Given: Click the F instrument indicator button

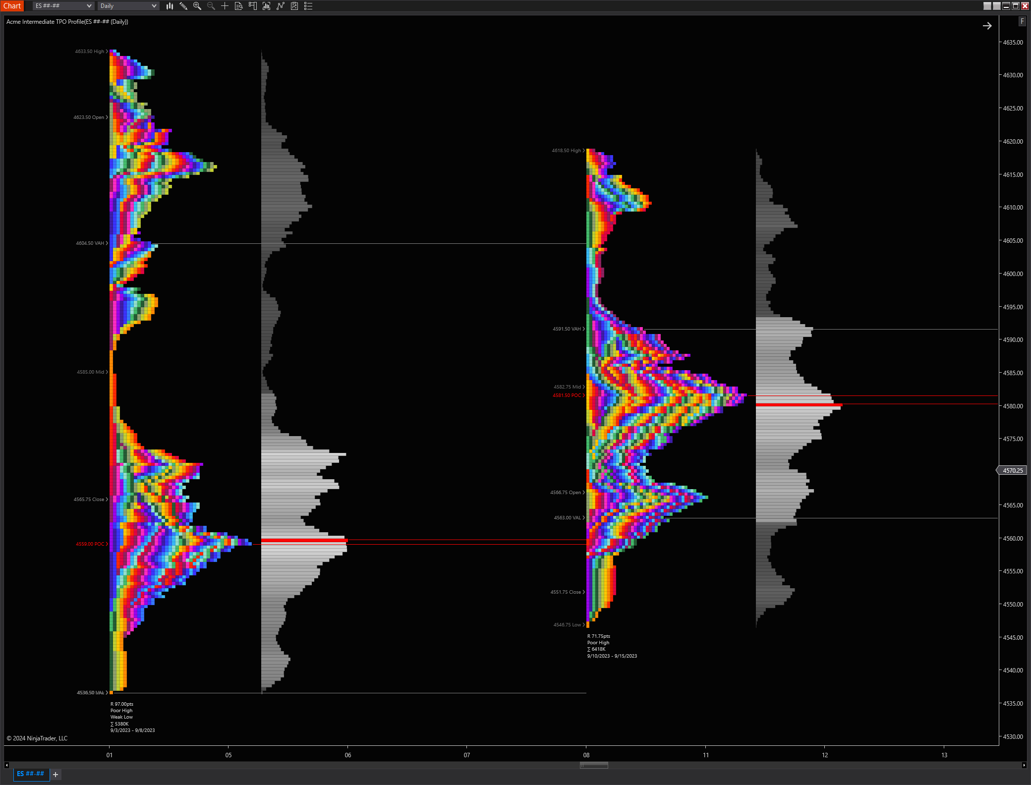Looking at the screenshot, I should pos(1022,21).
